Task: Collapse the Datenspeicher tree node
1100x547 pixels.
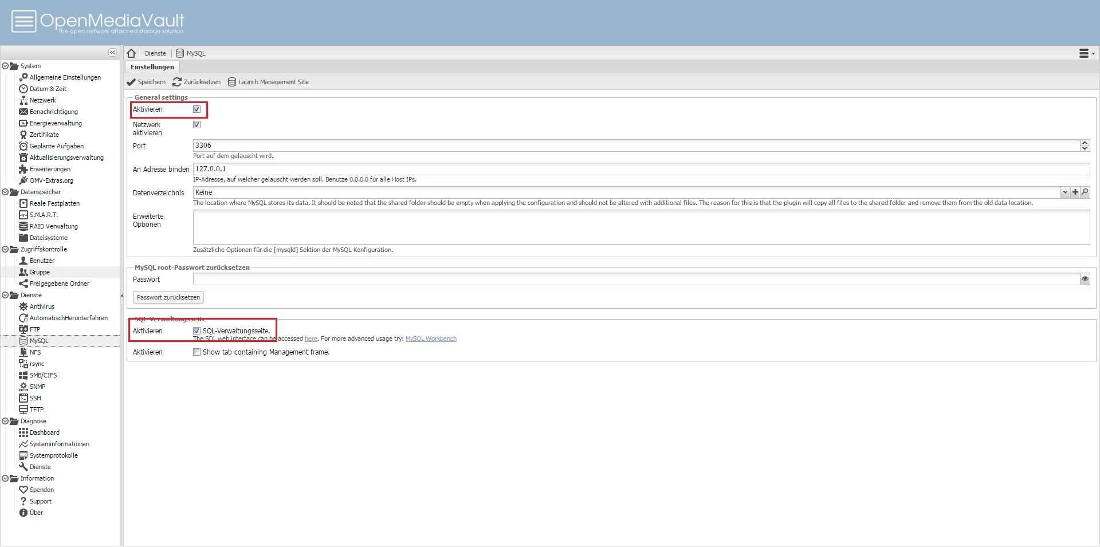Action: (5, 192)
